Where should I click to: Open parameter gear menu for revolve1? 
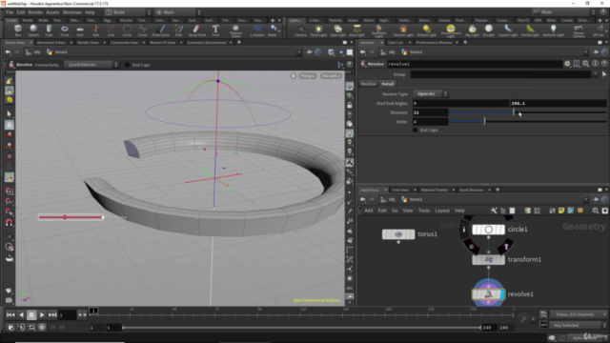tap(567, 64)
